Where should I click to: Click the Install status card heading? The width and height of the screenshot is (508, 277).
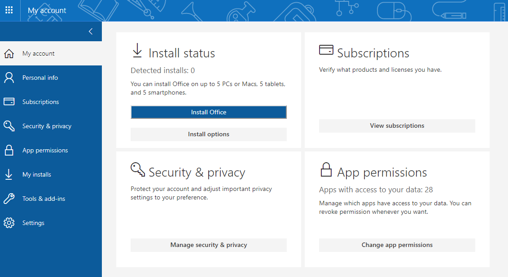click(x=182, y=53)
